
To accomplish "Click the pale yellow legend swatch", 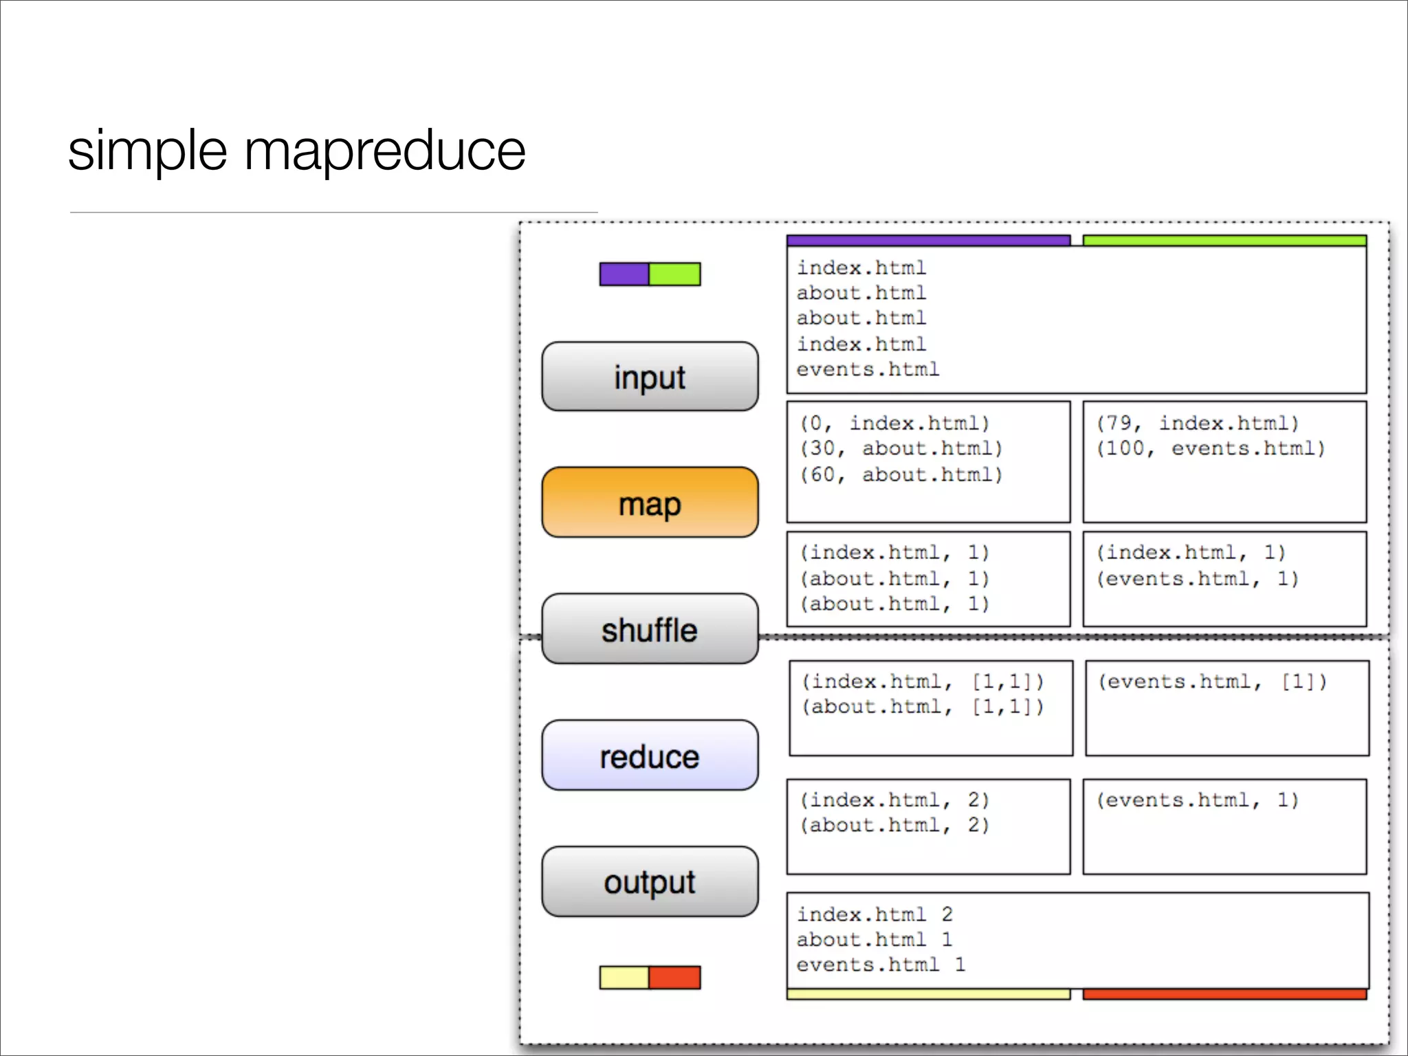I will tap(624, 977).
